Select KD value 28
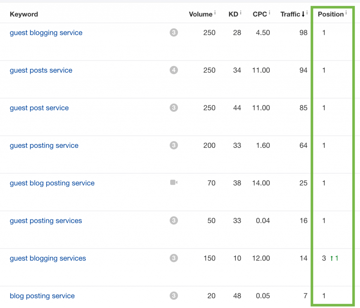 (x=237, y=33)
